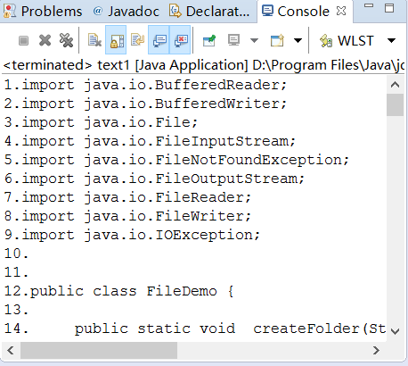This screenshot has height=366, width=408.
Task: Click Remove Launch single X icon
Action: [x=45, y=40]
